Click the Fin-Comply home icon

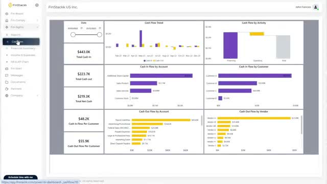click(x=7, y=20)
